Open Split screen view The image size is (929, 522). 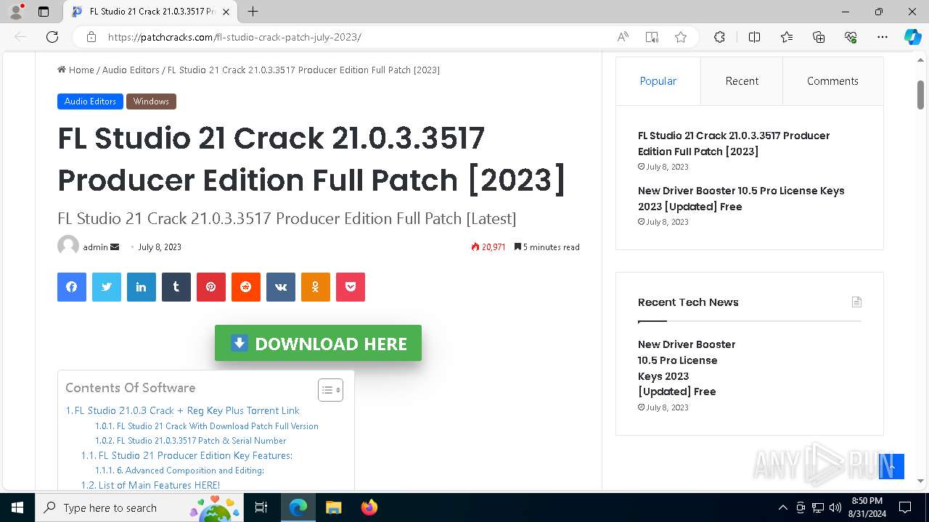(x=754, y=37)
